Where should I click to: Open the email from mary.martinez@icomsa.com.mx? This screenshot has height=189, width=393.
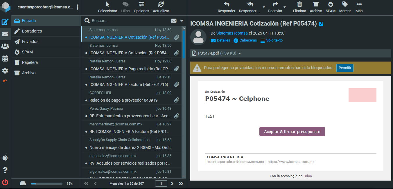[x=132, y=128]
